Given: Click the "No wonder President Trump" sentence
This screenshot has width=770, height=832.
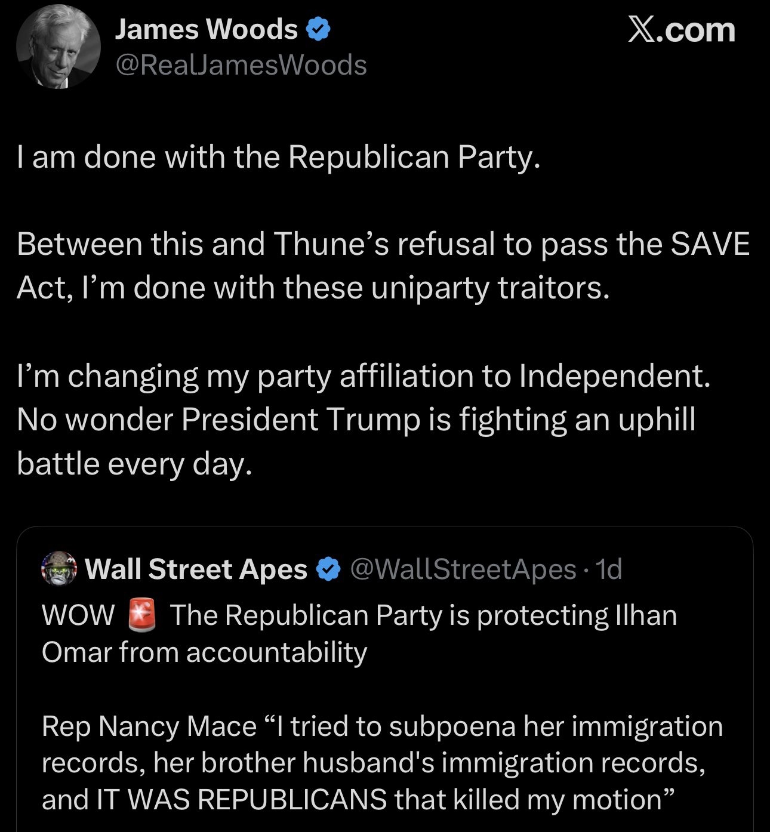Looking at the screenshot, I should point(356,420).
